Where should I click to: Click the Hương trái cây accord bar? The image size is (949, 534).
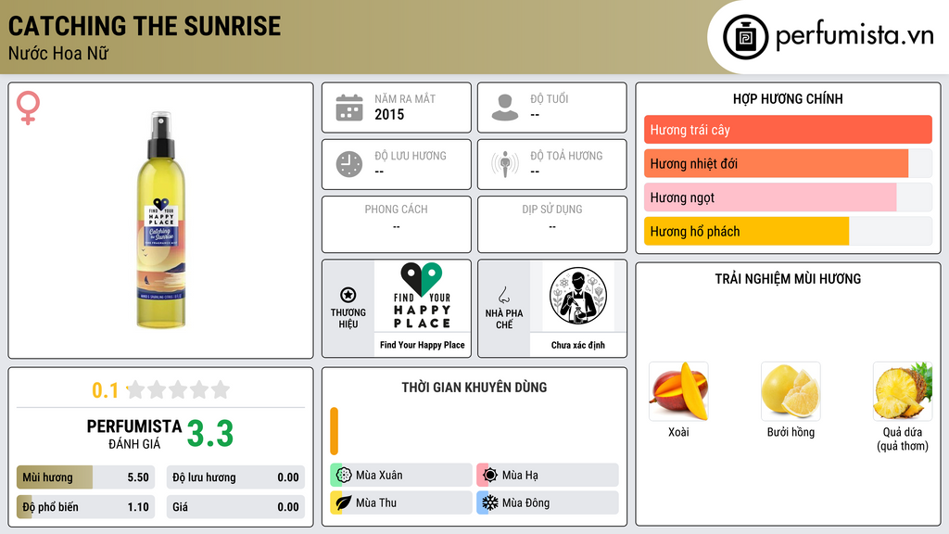pos(788,130)
